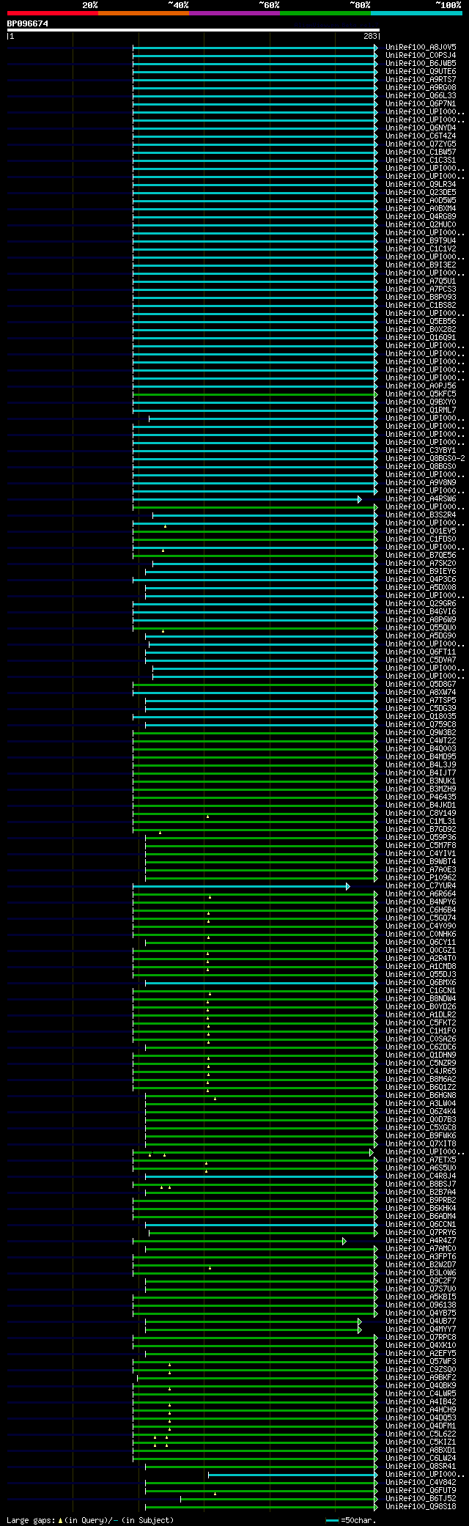Open hit UniRef100_Q5D8G7

pos(421,684)
